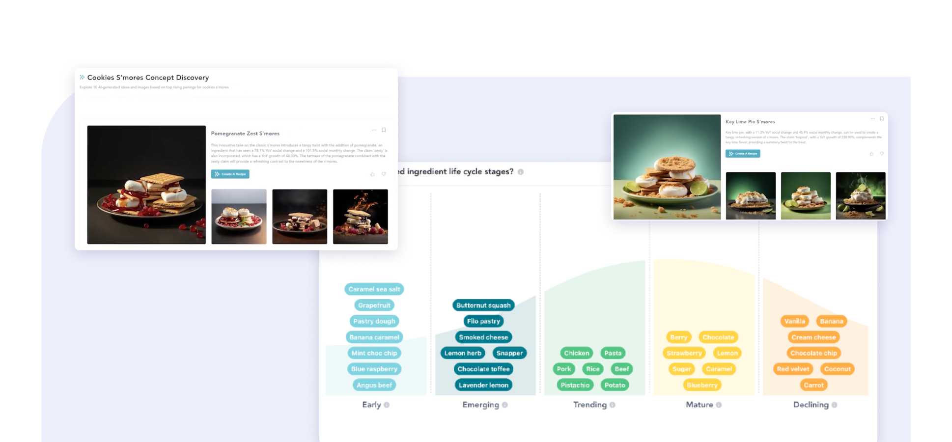Select the middle small Pomegranate S'mores thumbnail
The image size is (952, 442).
300,217
